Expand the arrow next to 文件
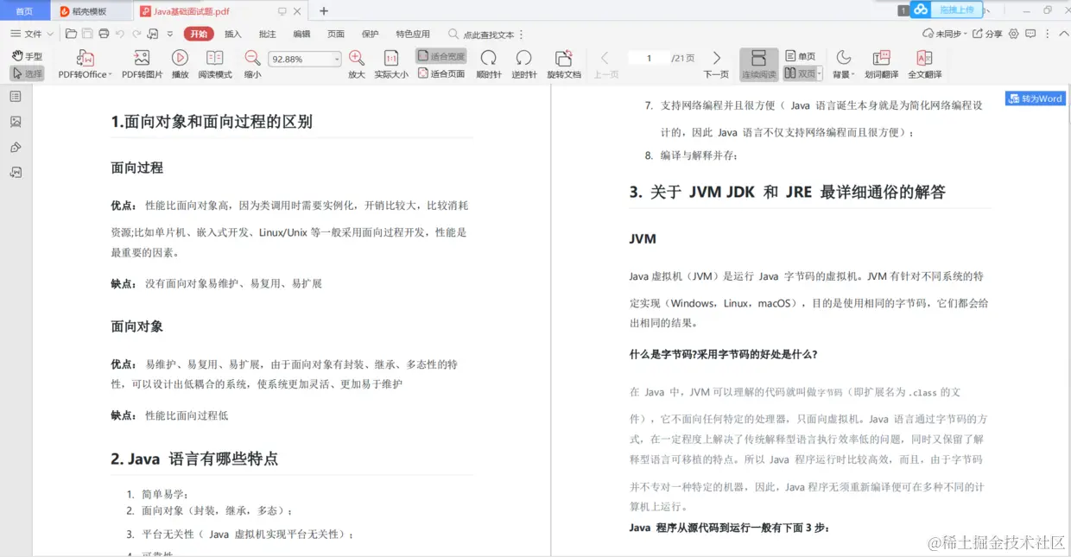The width and height of the screenshot is (1071, 557). point(50,35)
